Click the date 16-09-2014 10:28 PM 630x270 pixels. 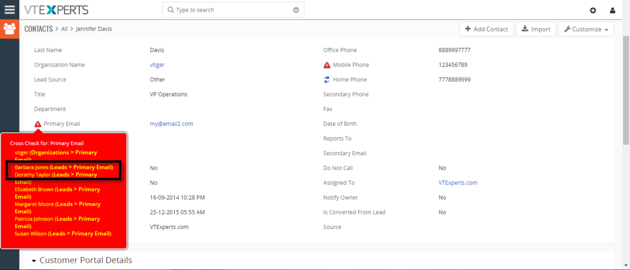177,198
